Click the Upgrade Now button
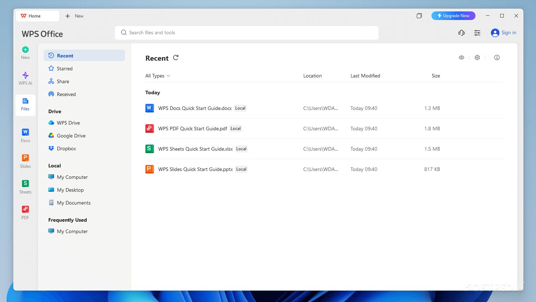 [x=453, y=16]
